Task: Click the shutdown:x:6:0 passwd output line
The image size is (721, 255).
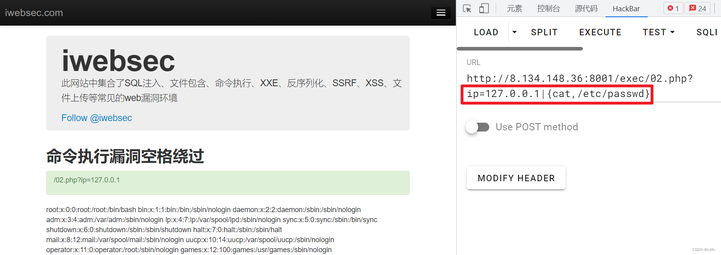Action: tap(164, 230)
